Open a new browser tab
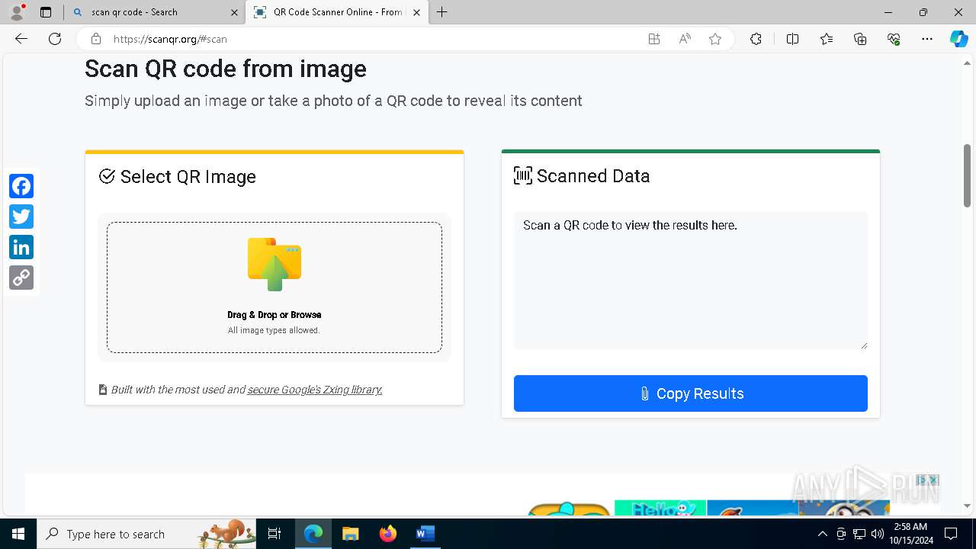Image resolution: width=976 pixels, height=549 pixels. (441, 12)
